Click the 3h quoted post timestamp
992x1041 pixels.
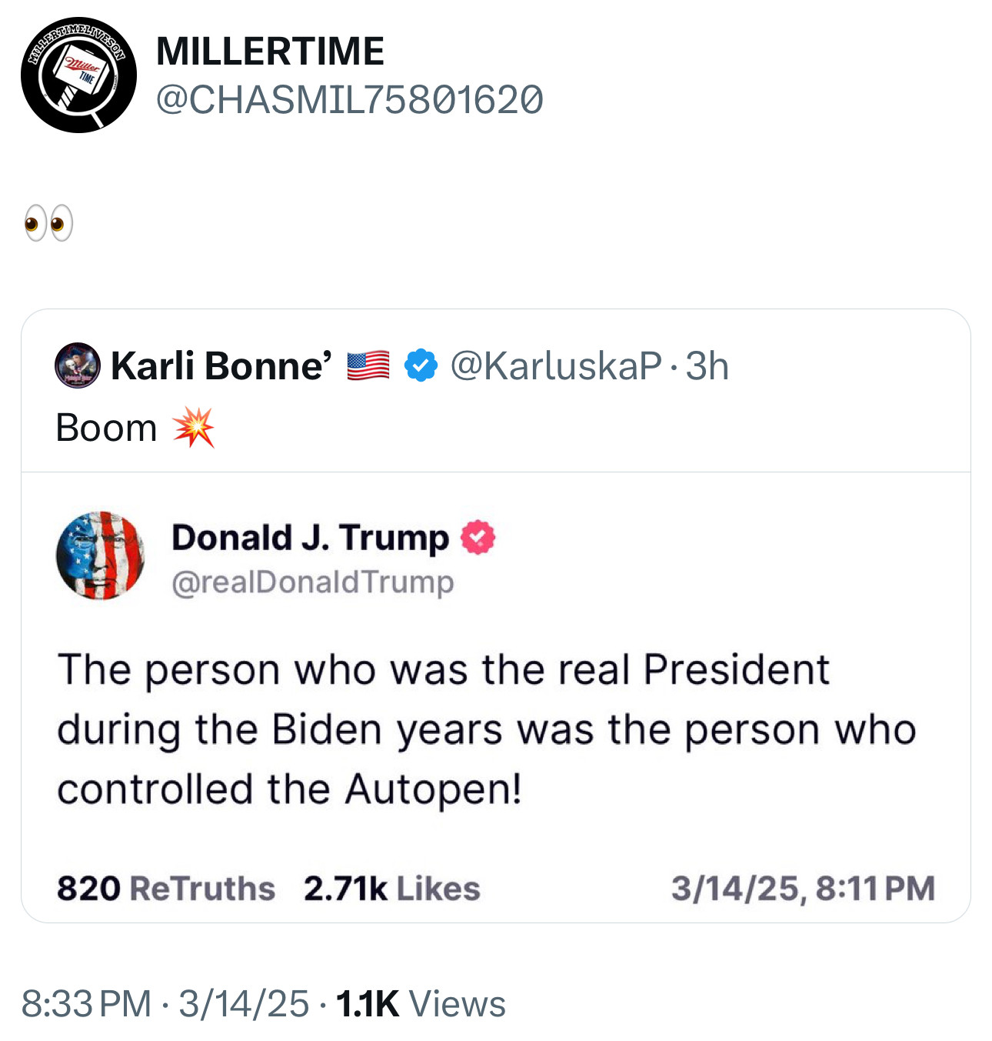pos(707,365)
